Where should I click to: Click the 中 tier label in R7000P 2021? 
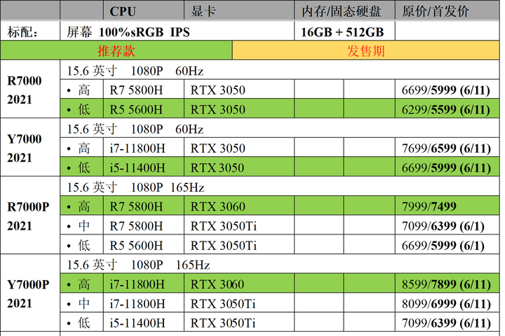83,226
